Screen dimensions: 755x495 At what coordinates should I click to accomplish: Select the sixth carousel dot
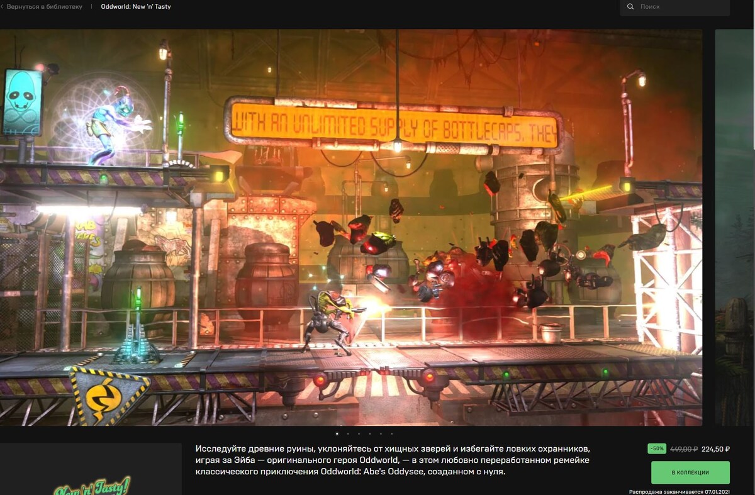[x=392, y=433]
